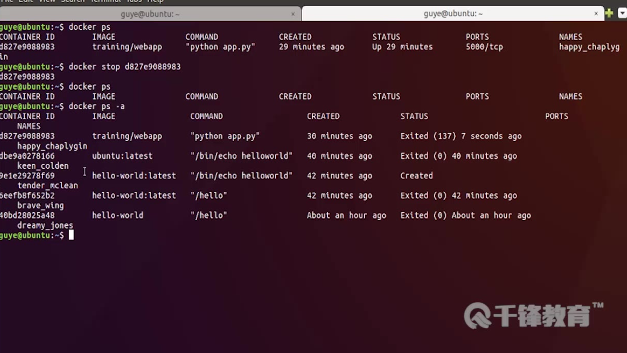Click the "docker ps -a" command text
The width and height of the screenshot is (627, 353).
point(97,106)
